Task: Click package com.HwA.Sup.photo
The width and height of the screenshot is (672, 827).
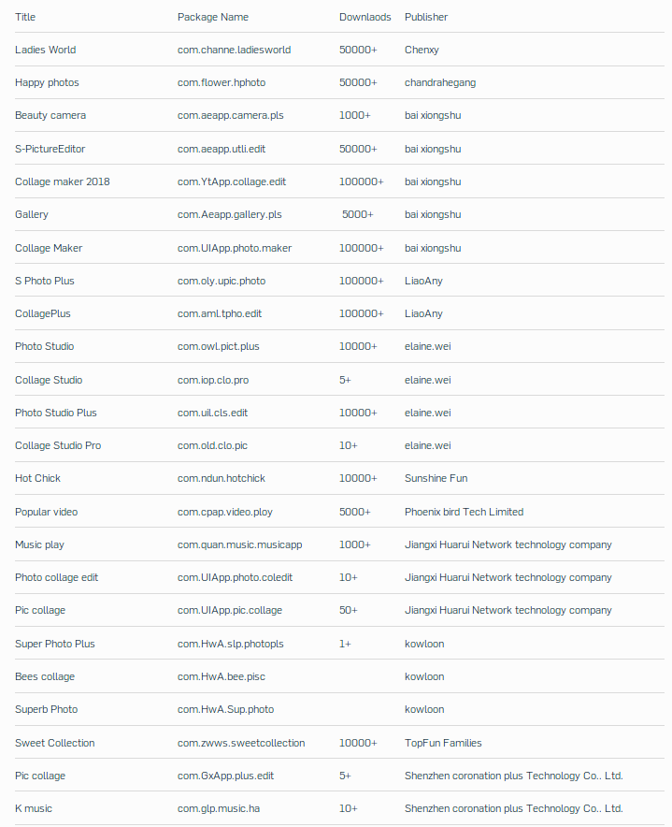Action: click(x=225, y=709)
